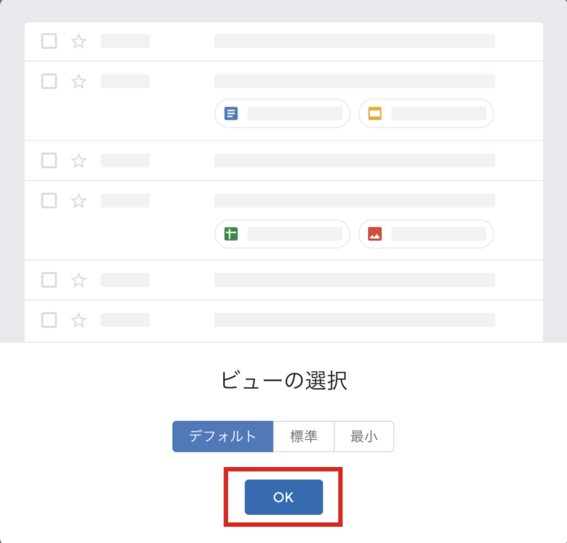The image size is (567, 543).
Task: Star the third email row
Action: (79, 161)
